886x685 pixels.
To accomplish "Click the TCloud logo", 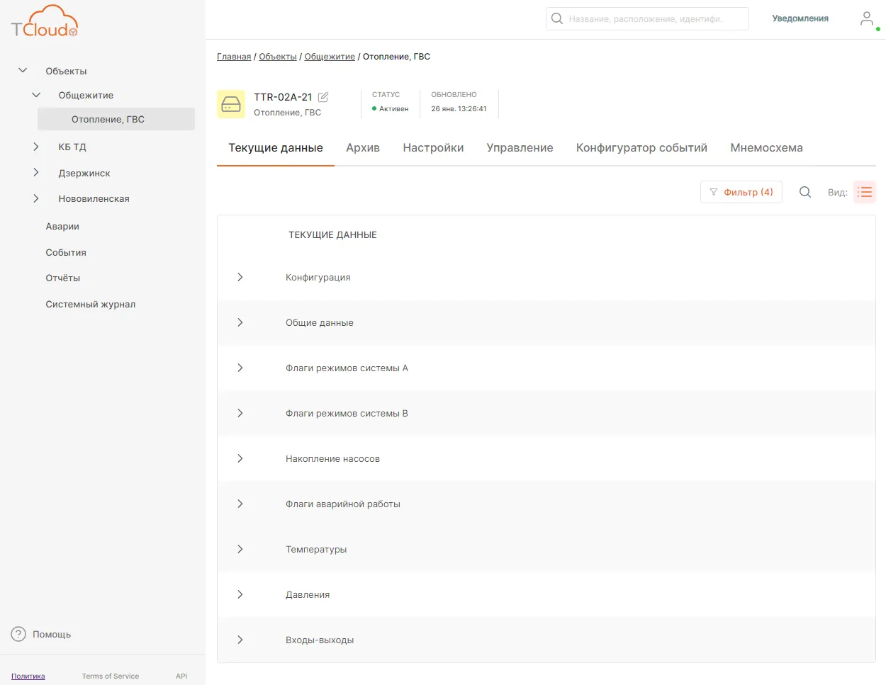I will point(45,21).
